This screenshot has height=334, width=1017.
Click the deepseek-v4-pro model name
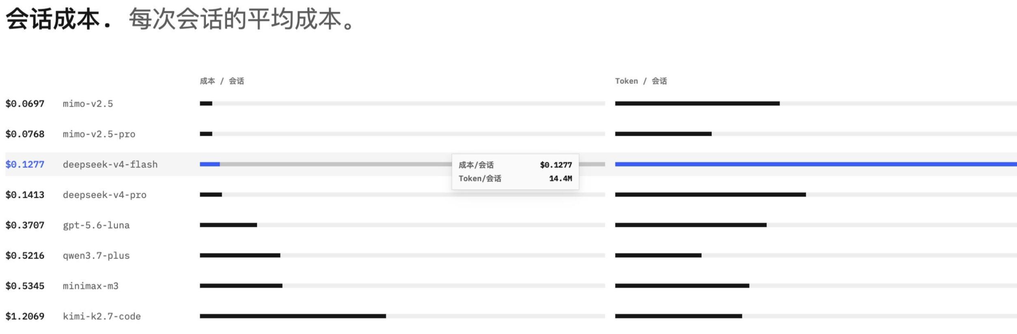[x=104, y=195]
